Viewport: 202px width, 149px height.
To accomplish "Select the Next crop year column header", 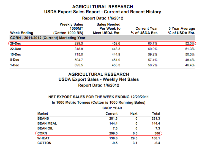I will coord(134,114).
